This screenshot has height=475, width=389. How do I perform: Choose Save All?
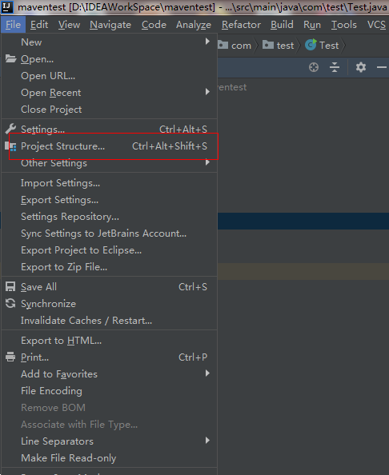pos(110,287)
